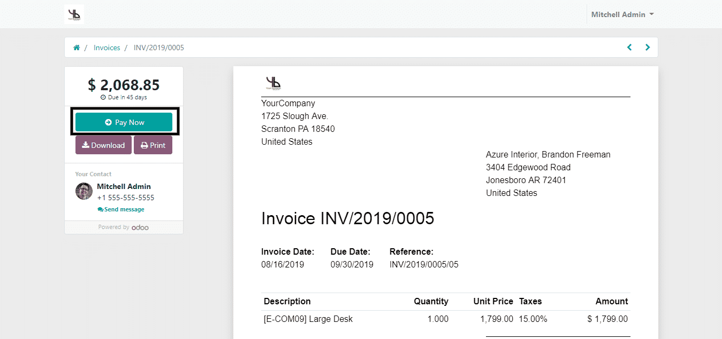
Task: Click the INV/2019/0005 breadcrumb item
Action: pos(158,48)
